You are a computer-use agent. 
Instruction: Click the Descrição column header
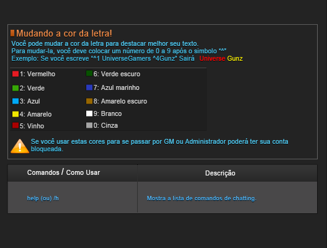click(x=220, y=173)
